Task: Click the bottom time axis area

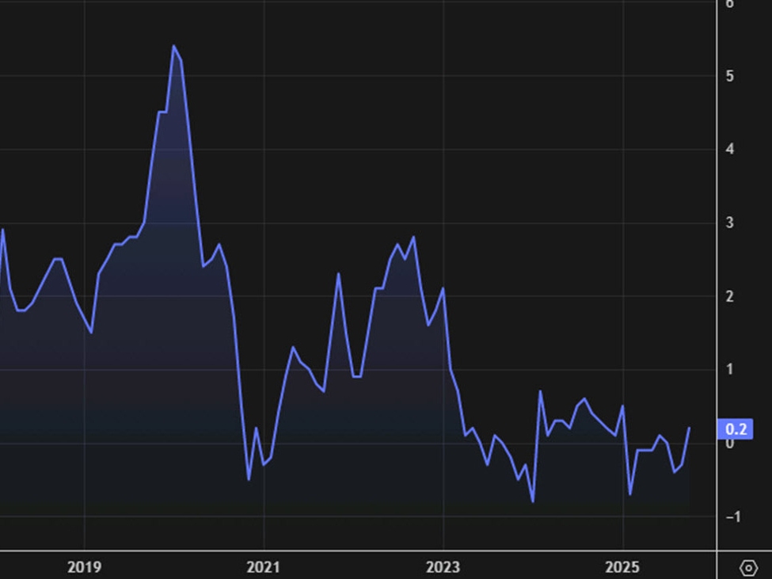Action: (x=356, y=567)
